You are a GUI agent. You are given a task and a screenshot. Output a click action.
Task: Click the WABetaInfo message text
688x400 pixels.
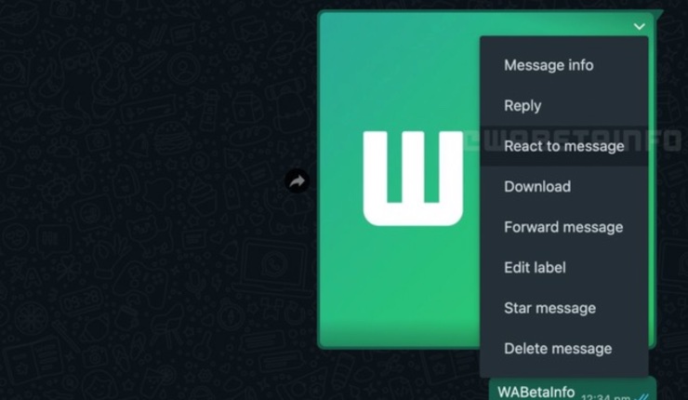tap(536, 392)
